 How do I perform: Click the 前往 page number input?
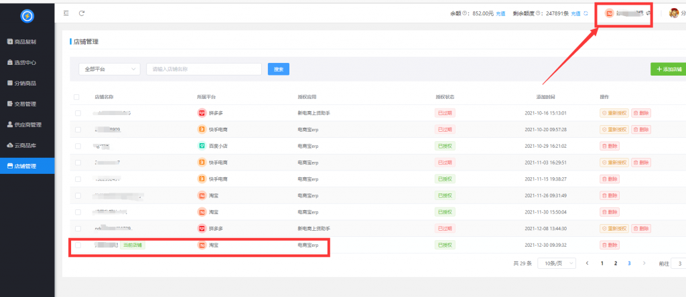click(679, 264)
